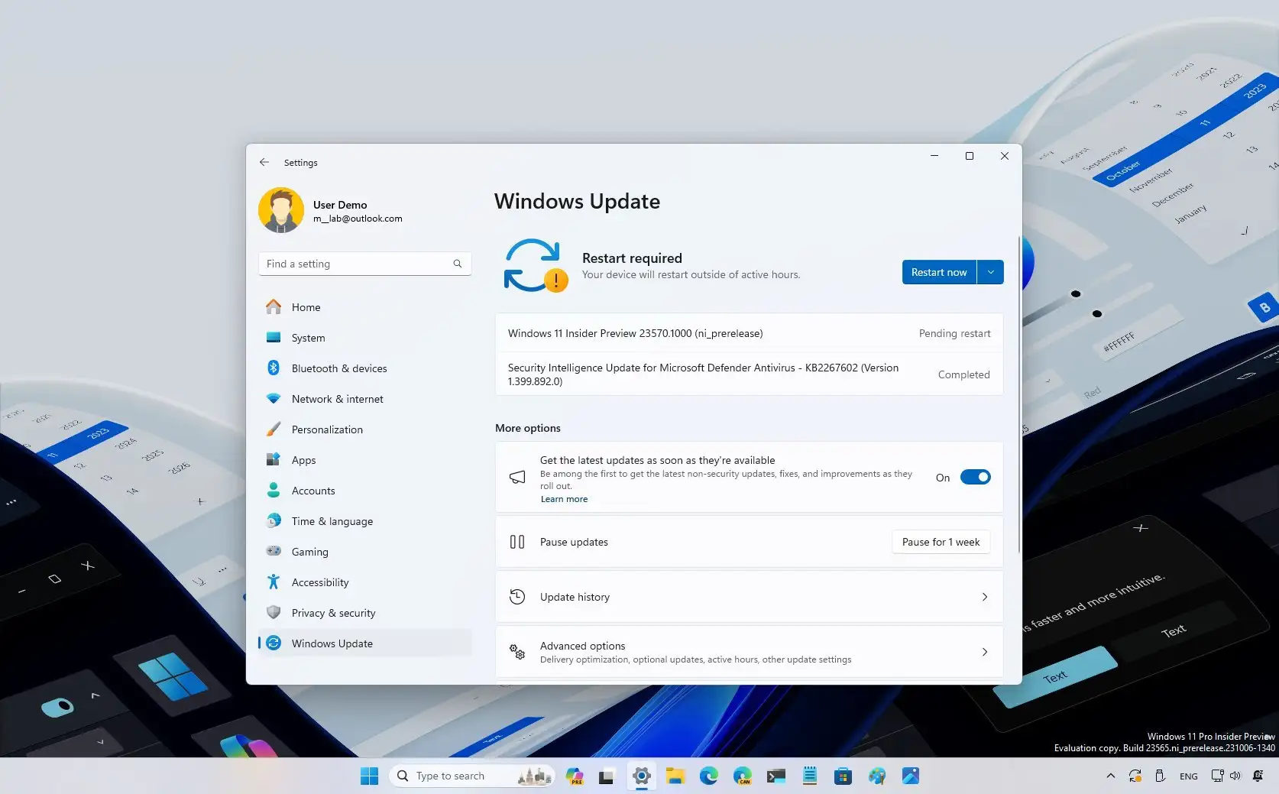This screenshot has width=1279, height=794.
Task: Expand hidden icons in the system tray
Action: point(1110,775)
